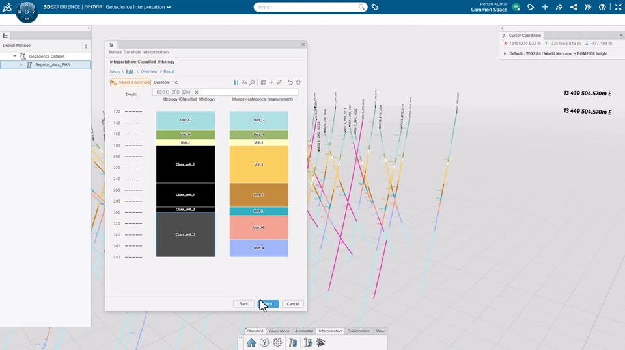This screenshot has width=625, height=350.
Task: Click the trash delete icon
Action: point(298,82)
